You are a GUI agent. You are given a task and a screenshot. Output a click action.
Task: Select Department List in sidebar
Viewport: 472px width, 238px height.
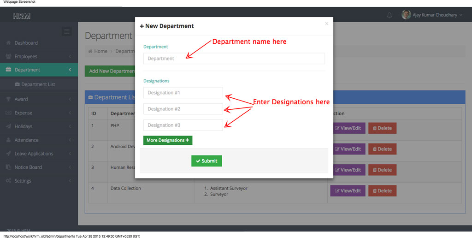[x=38, y=84]
